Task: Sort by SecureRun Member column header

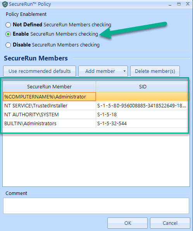Action: pyautogui.click(x=49, y=87)
